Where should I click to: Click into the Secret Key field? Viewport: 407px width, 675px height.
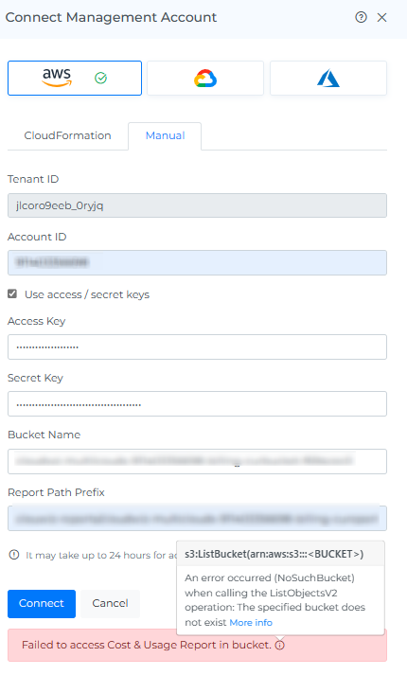click(197, 404)
